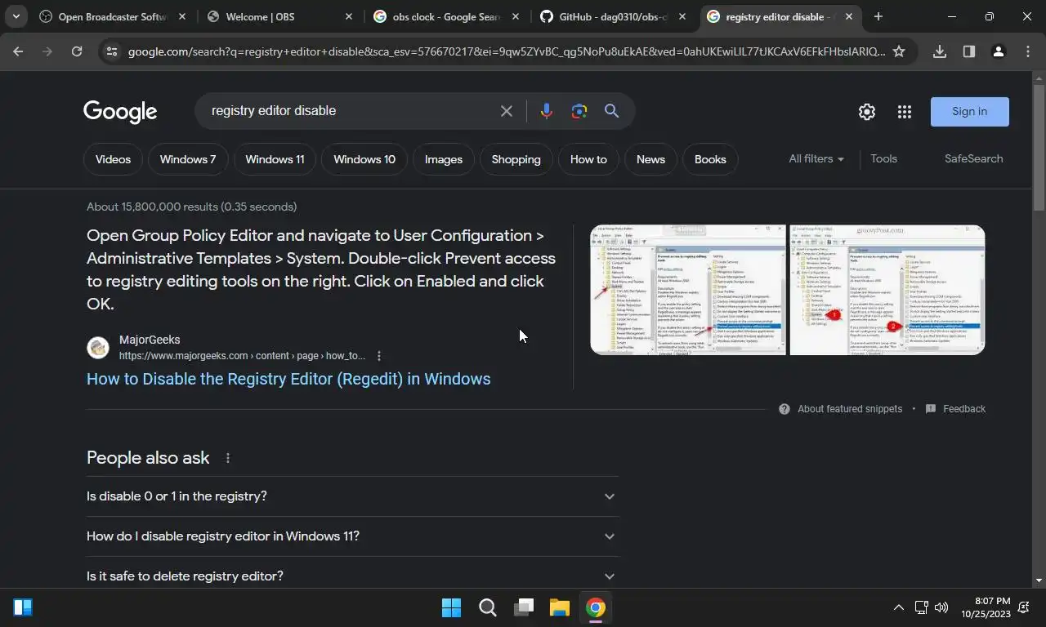Submit search with magnifier icon

coord(611,111)
